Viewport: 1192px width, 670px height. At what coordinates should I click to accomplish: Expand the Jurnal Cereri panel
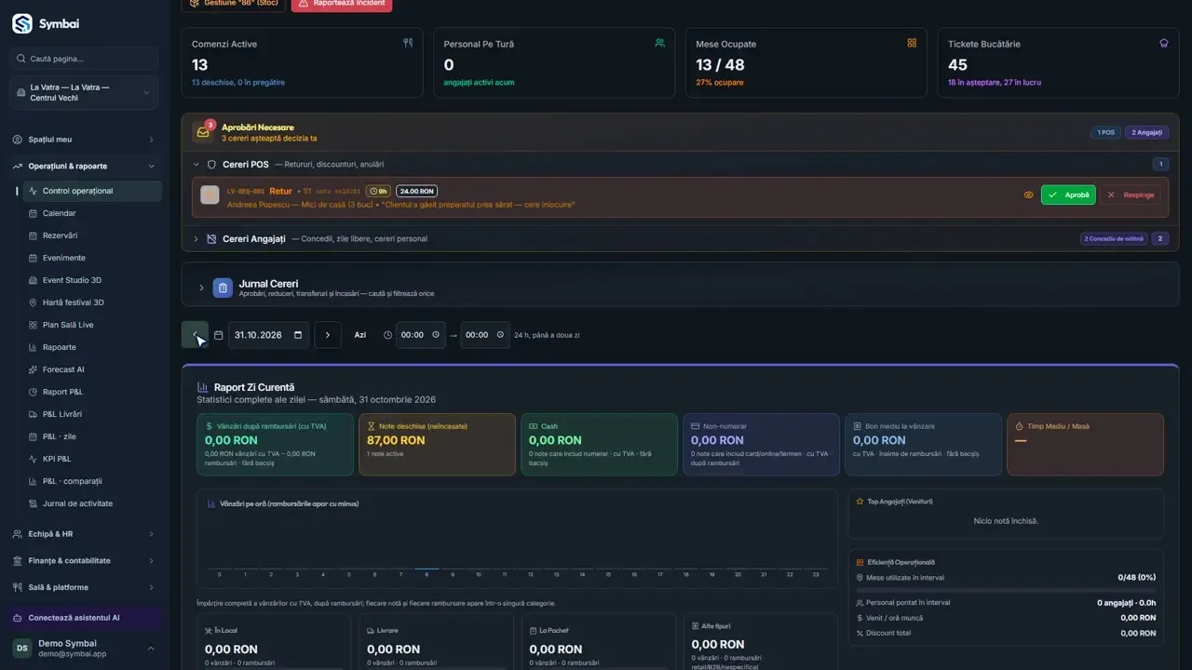pos(201,288)
